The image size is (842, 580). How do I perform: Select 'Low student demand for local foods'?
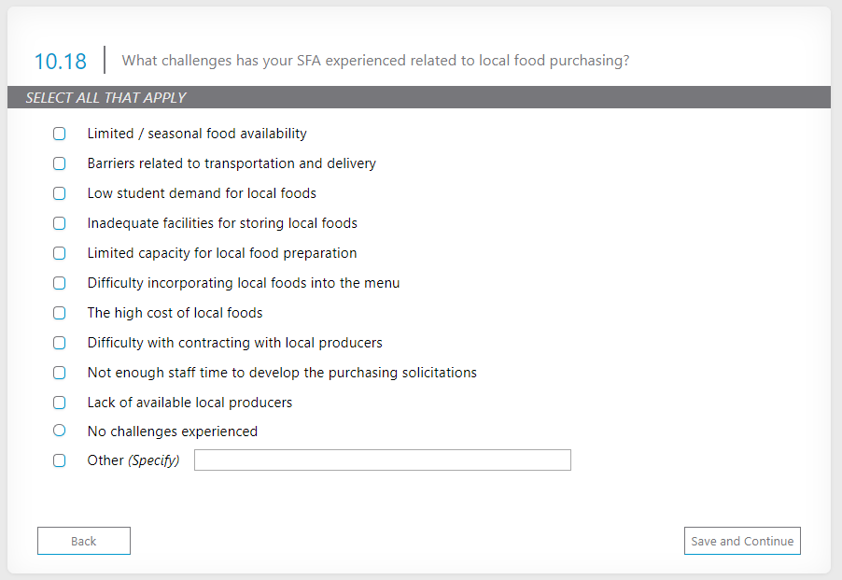(60, 193)
